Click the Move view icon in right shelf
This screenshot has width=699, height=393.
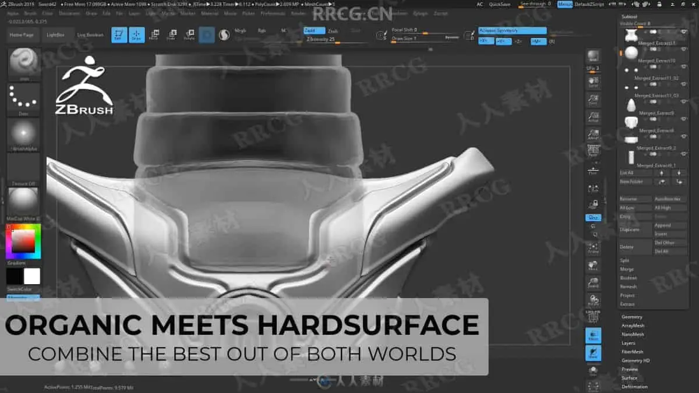click(x=593, y=266)
